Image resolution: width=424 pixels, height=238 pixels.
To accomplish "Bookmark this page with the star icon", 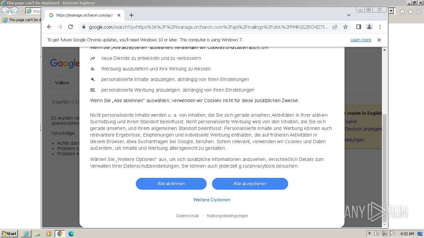I will (345, 27).
